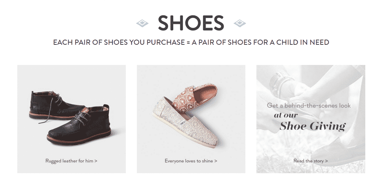Viewport: 387px width, 193px height.
Task: Select the coral lace slip-on shoe
Action: [x=195, y=97]
